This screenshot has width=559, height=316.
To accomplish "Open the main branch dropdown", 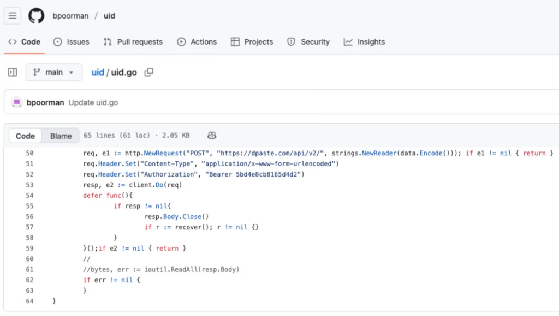I will click(53, 72).
